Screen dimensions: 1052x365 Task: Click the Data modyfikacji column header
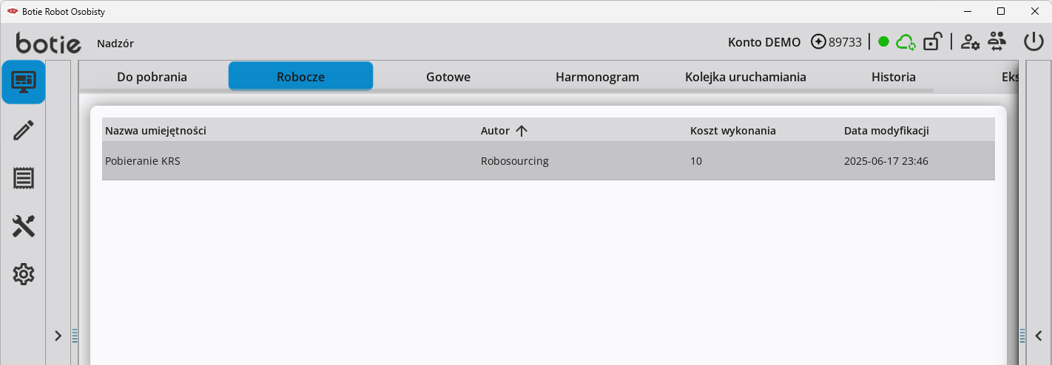pos(886,131)
